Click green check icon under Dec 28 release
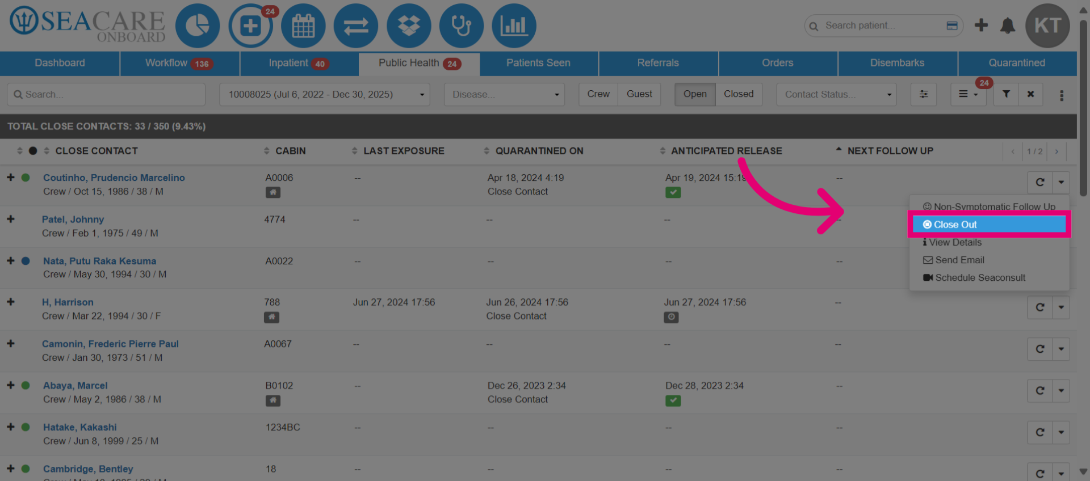The image size is (1090, 481). (x=673, y=400)
